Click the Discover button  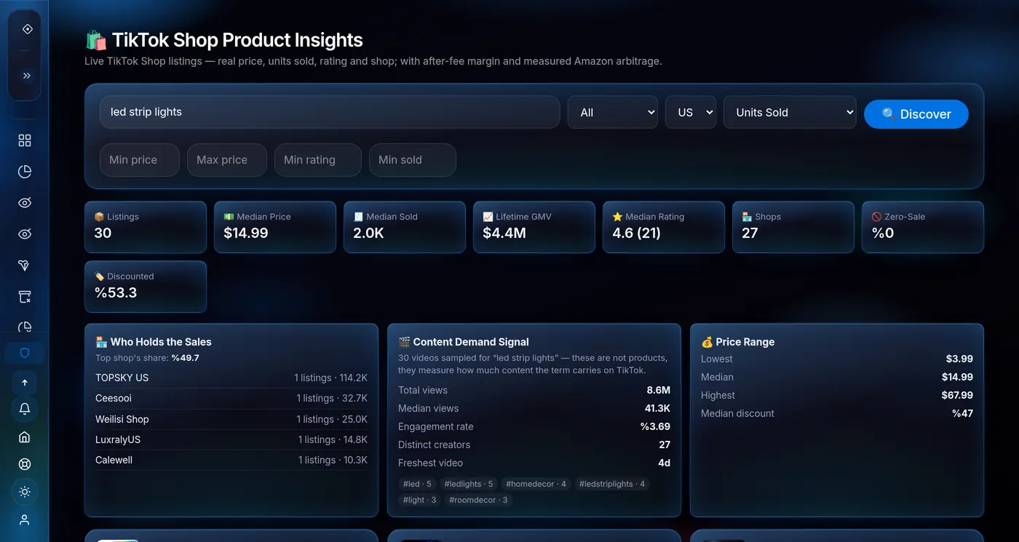pyautogui.click(x=916, y=114)
